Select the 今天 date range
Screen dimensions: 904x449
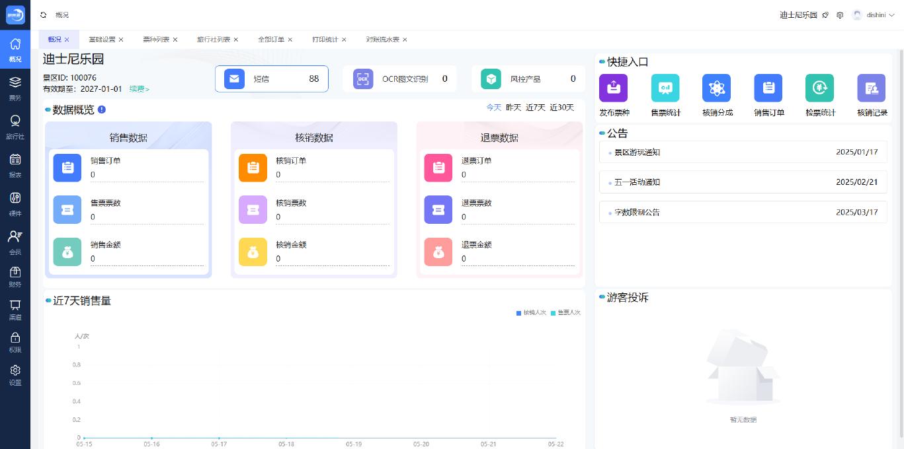point(494,107)
